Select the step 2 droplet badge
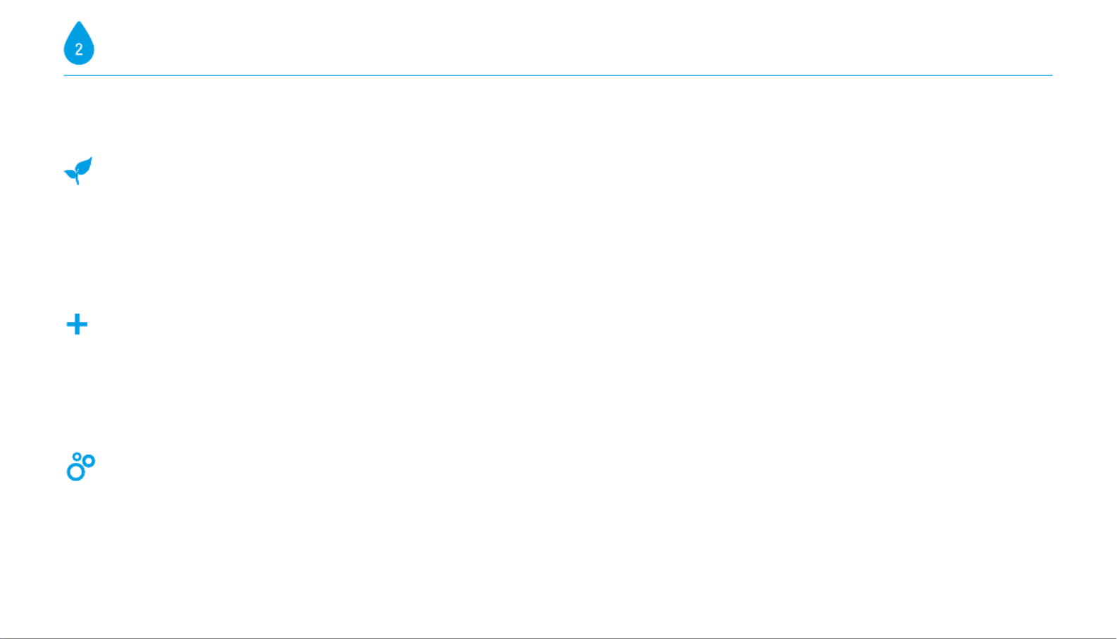Screen dimensions: 1117x639 point(79,44)
